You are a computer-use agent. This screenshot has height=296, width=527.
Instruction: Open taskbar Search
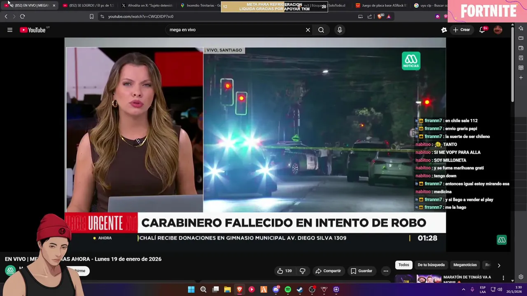[203, 289]
